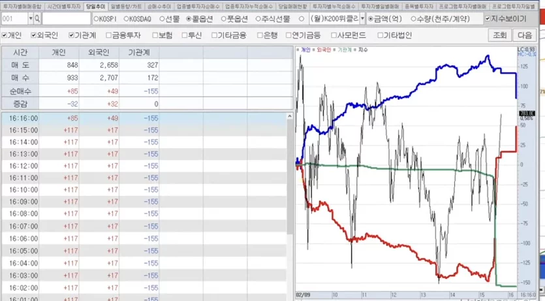Screen dimensions: 545x301
Task: Uncheck the 기관계 checkbox
Action: 71,35
